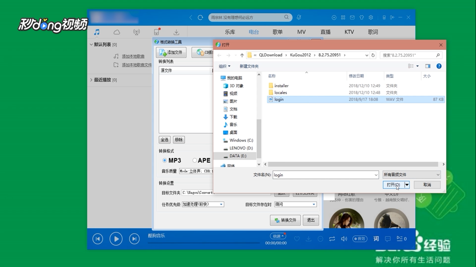Click the up folder arrow in Open dialog
The image size is (476, 267).
[x=242, y=55]
